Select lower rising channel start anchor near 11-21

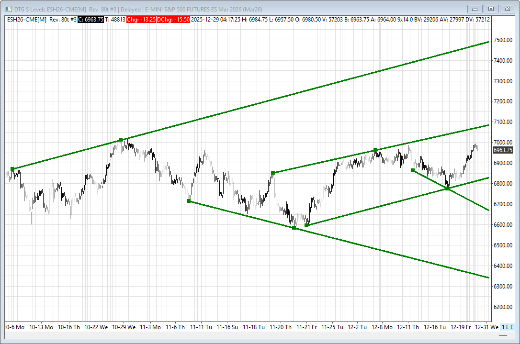[307, 225]
